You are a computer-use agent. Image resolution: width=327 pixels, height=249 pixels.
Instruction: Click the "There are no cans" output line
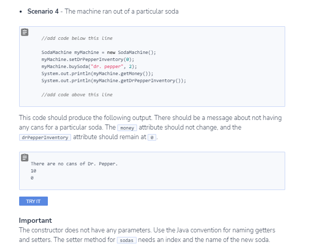(x=74, y=164)
